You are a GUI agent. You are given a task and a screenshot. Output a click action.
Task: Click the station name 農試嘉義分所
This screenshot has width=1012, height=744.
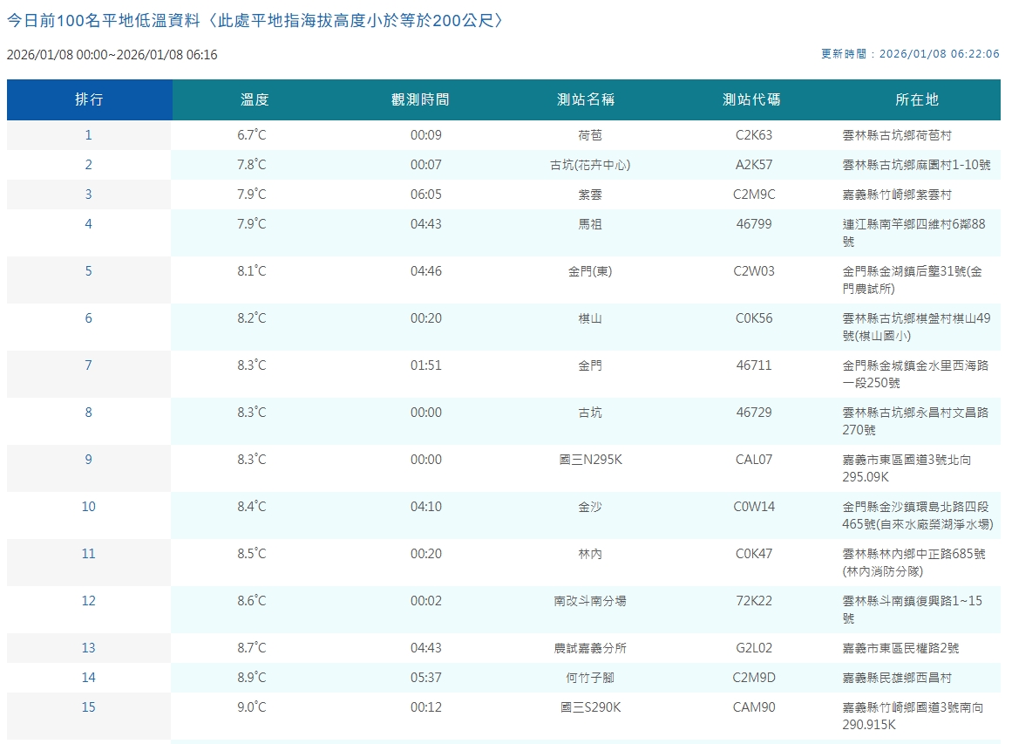(590, 648)
